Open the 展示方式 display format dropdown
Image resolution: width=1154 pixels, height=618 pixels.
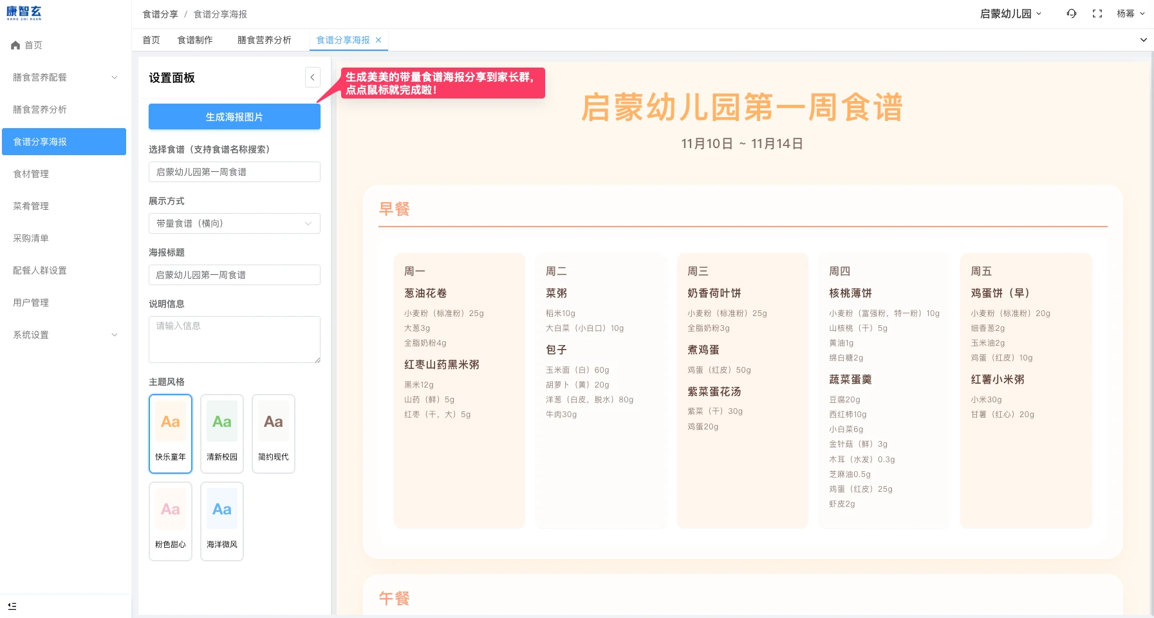click(234, 223)
